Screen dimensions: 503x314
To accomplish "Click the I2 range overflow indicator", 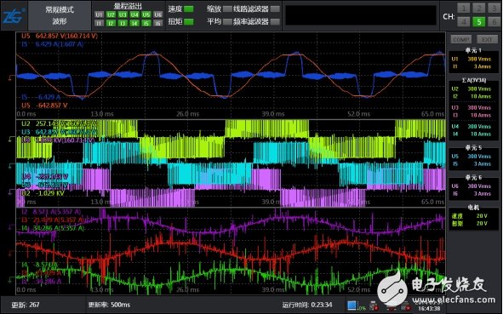I will pyautogui.click(x=111, y=24).
